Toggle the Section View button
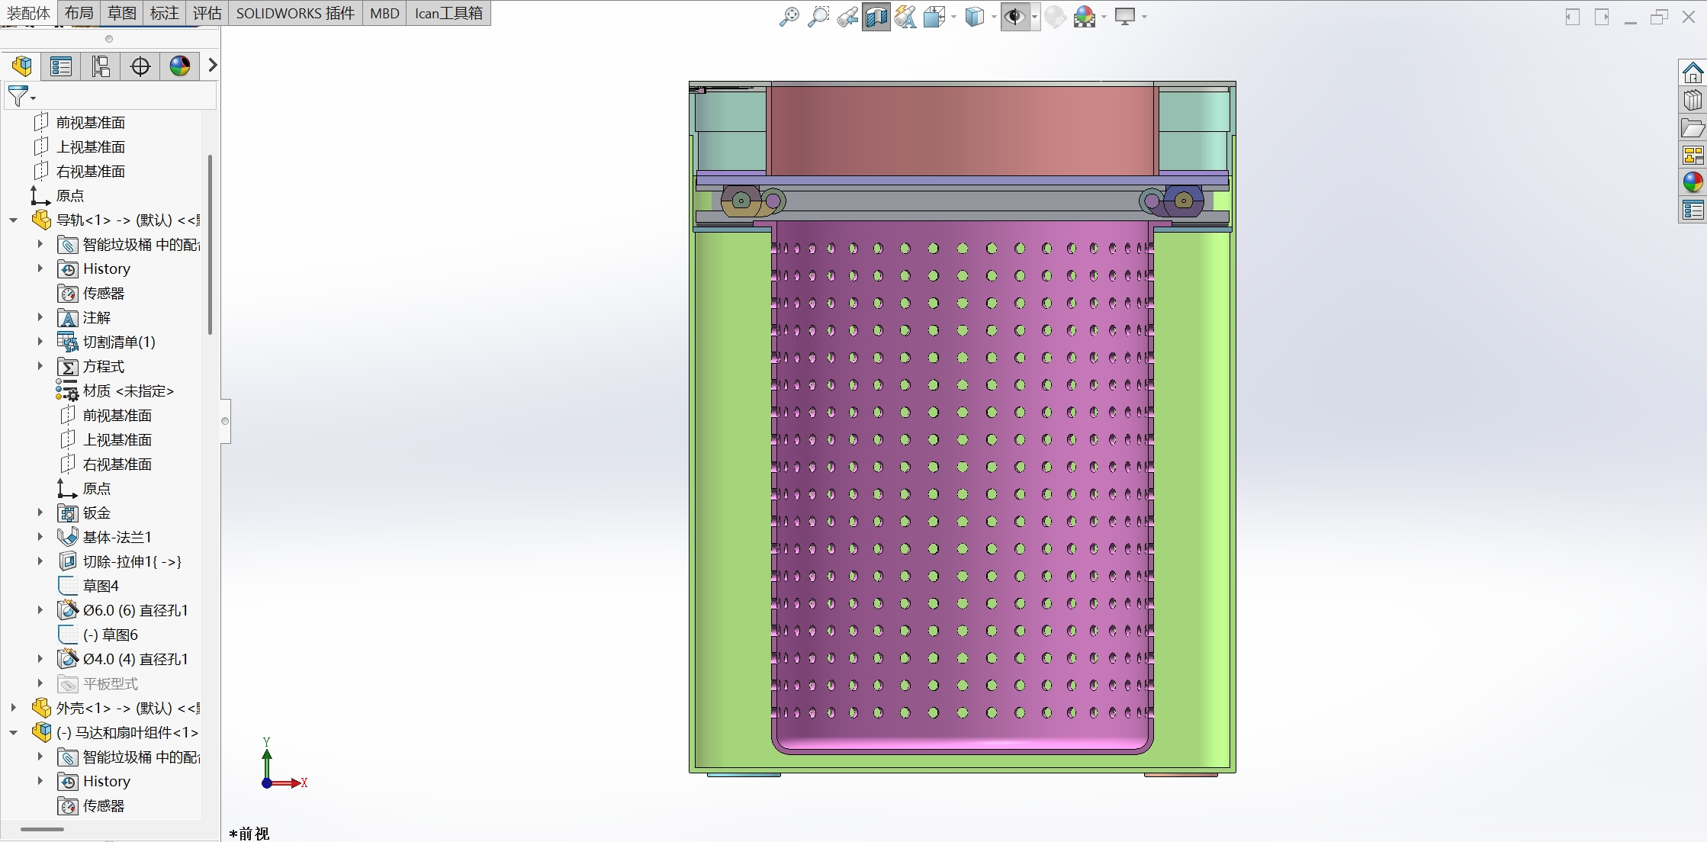This screenshot has width=1707, height=842. 876,17
